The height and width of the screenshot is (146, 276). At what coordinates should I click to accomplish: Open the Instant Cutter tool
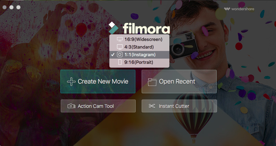coord(179,106)
